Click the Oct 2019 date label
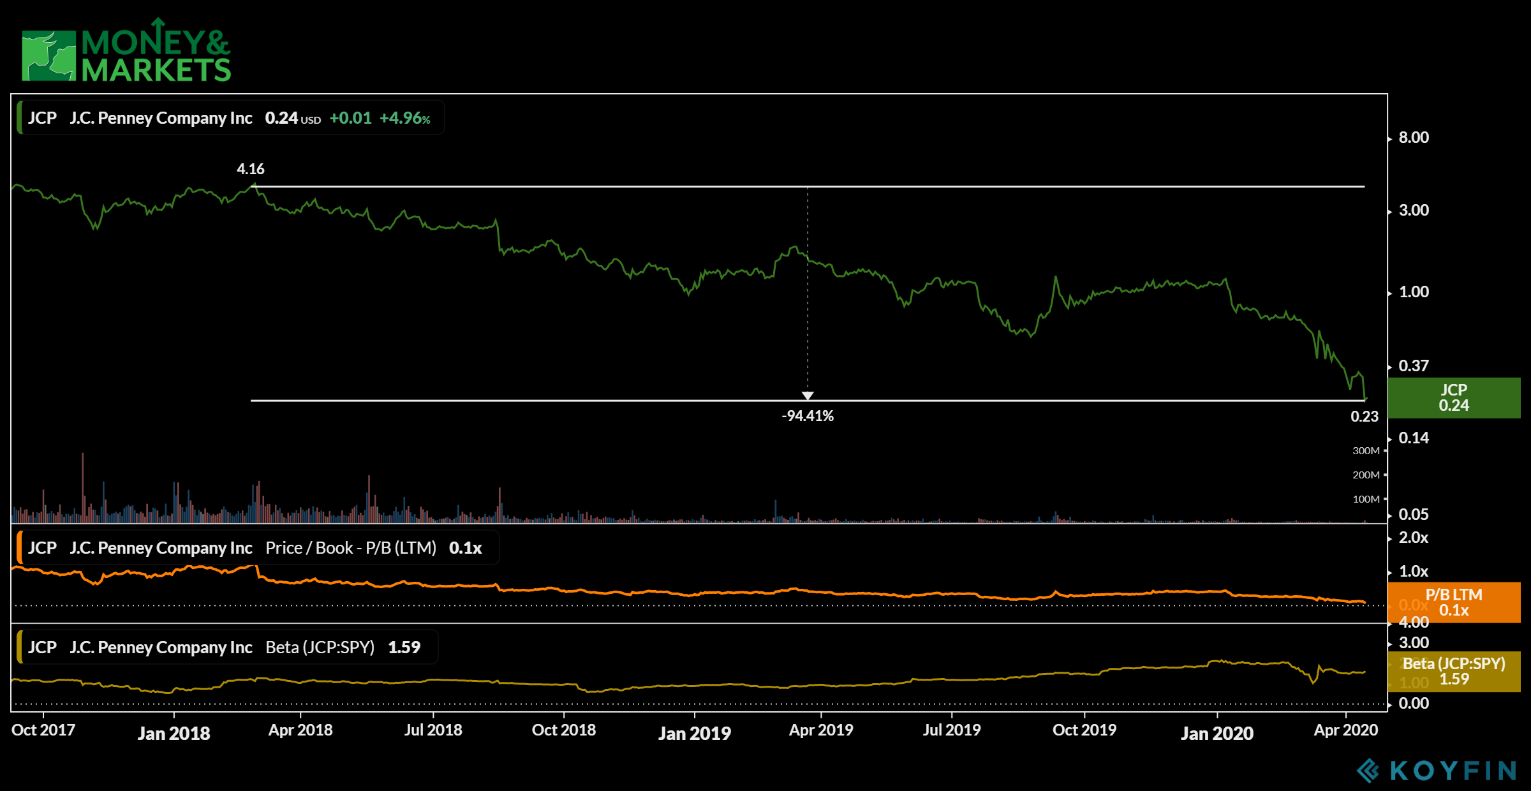 (1084, 730)
